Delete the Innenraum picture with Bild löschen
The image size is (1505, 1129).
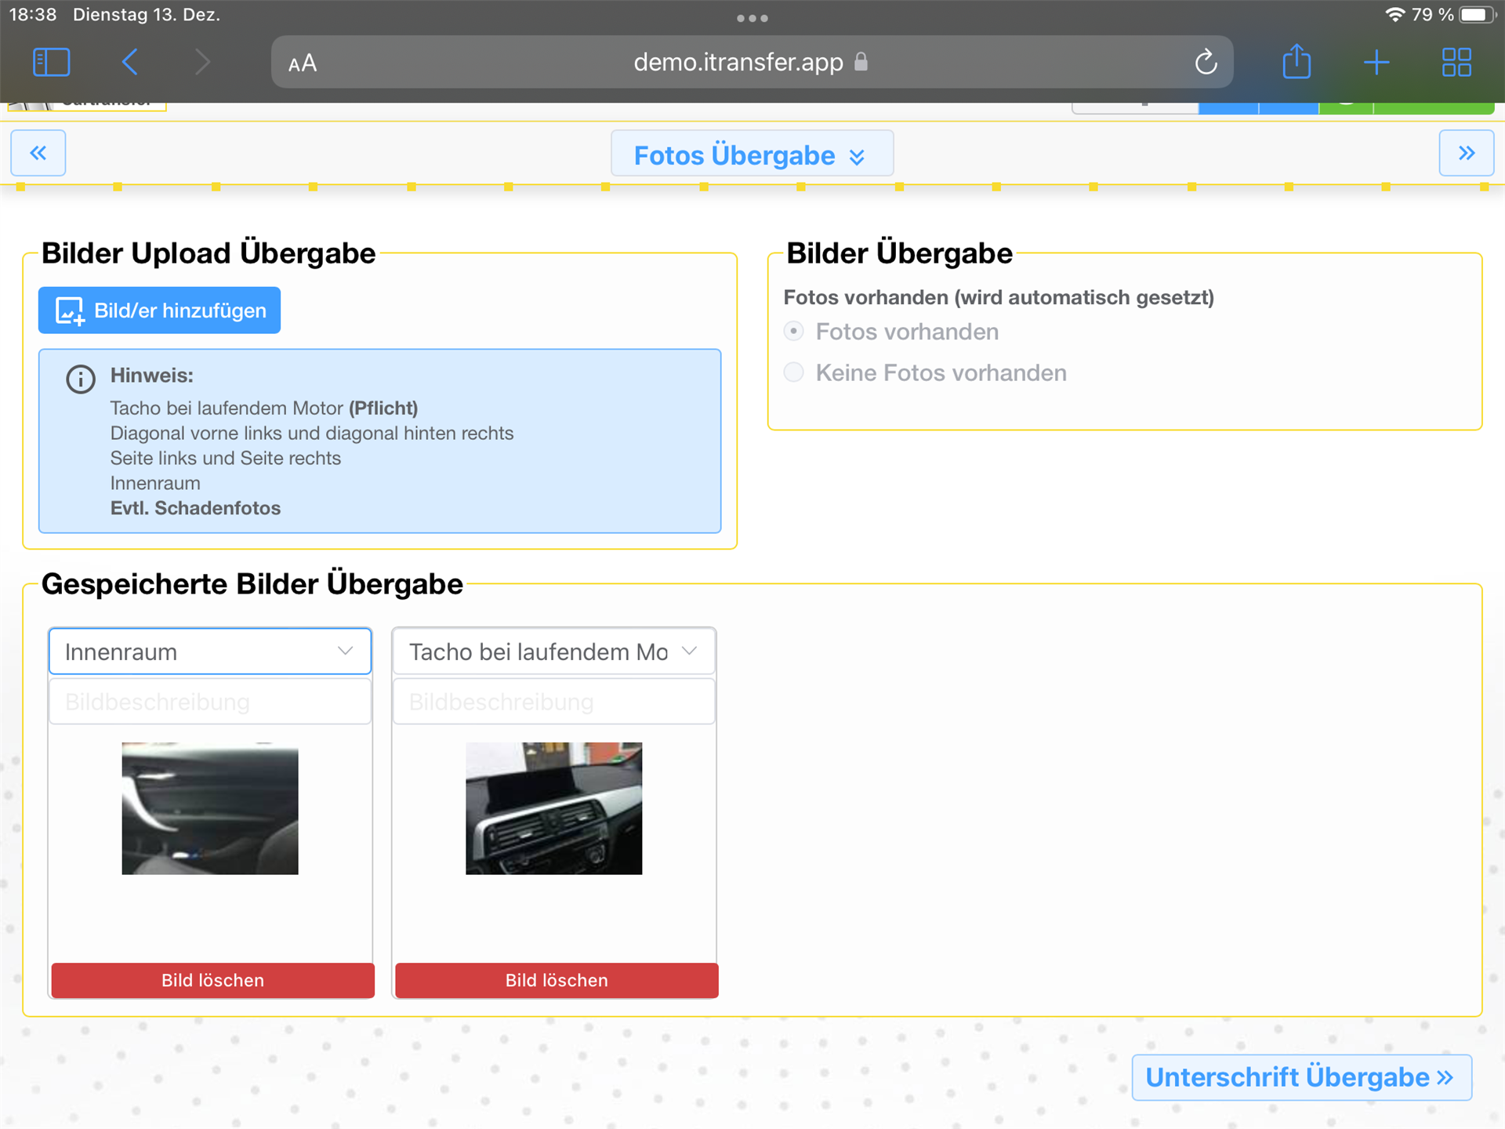click(x=212, y=980)
